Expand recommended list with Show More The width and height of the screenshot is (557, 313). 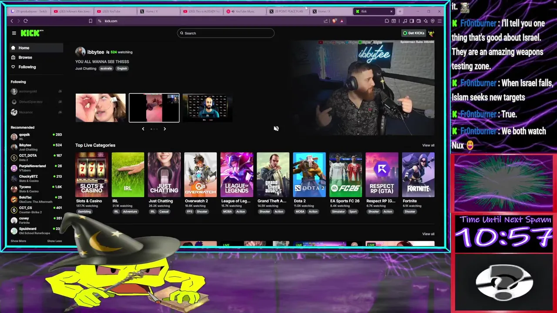18,241
